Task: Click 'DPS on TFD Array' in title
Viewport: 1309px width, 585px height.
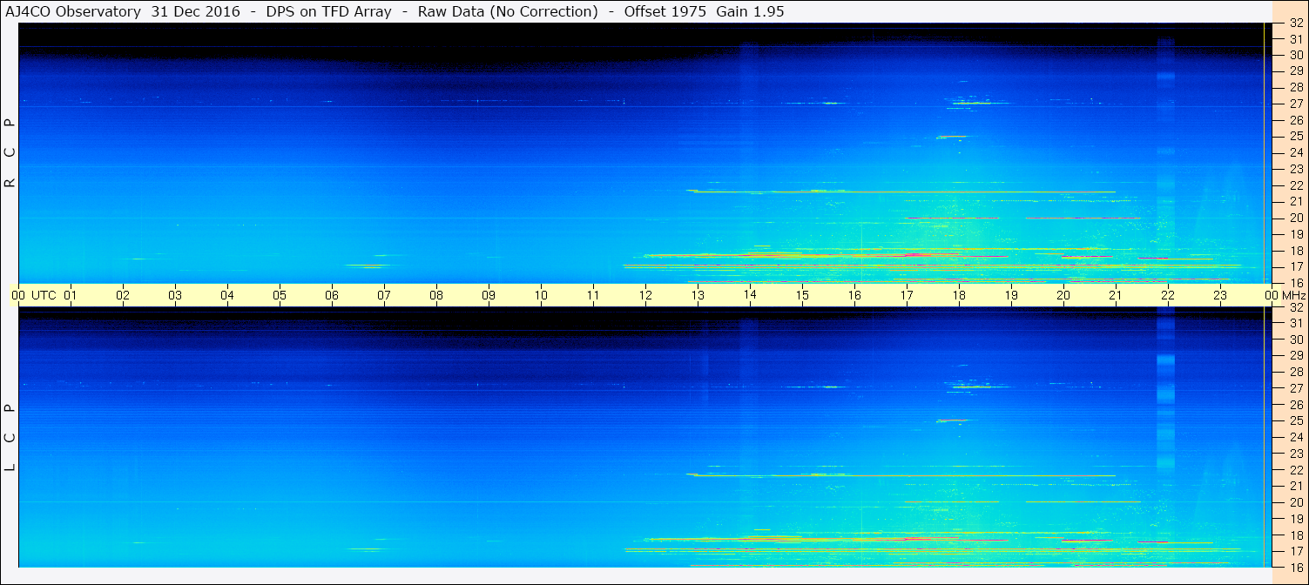Action: (330, 11)
